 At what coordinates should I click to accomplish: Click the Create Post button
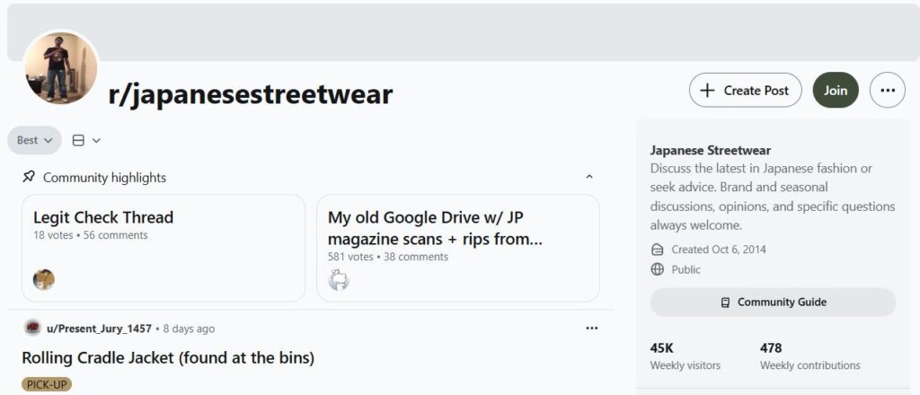[x=745, y=90]
